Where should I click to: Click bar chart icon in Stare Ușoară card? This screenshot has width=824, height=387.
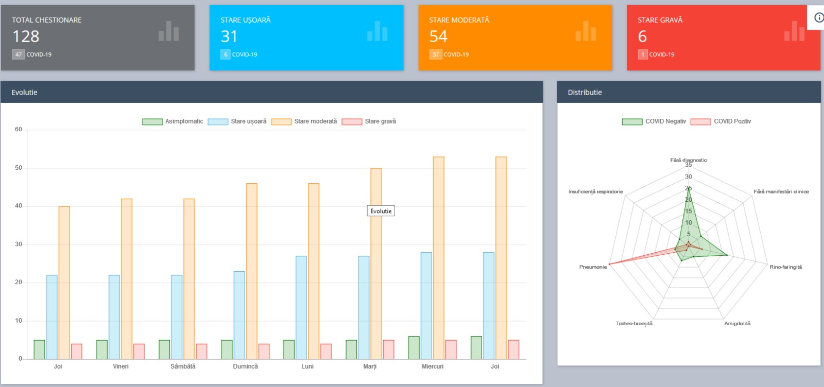(377, 31)
